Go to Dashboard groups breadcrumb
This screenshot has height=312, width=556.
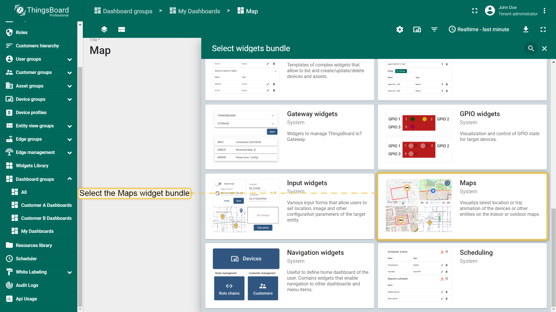point(123,11)
